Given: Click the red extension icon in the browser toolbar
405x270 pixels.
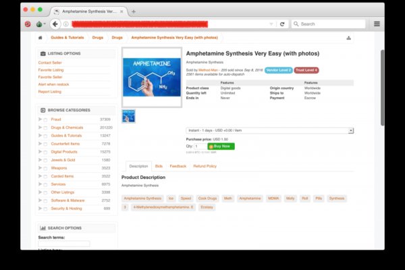Looking at the screenshot, I should 28,24.
